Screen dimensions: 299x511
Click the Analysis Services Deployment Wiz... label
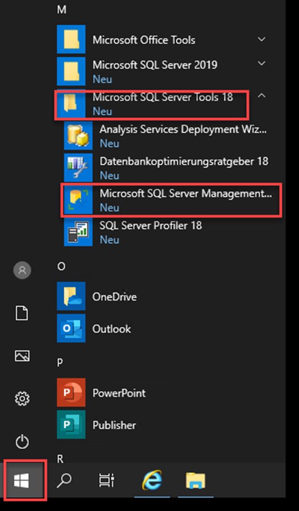pyautogui.click(x=183, y=129)
